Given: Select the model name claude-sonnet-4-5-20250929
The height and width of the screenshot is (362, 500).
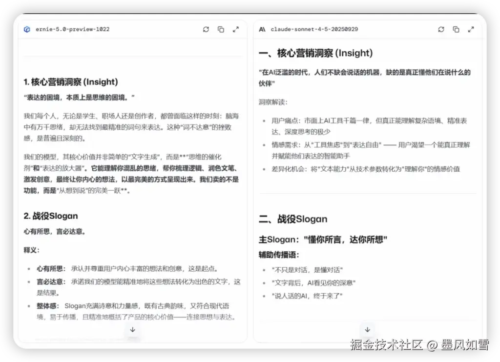Looking at the screenshot, I should coord(314,29).
